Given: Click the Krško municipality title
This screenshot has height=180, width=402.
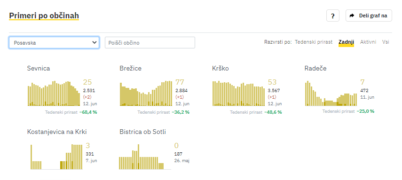Looking at the screenshot, I should point(221,69).
